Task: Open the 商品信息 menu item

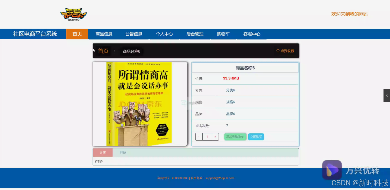Action: point(104,34)
